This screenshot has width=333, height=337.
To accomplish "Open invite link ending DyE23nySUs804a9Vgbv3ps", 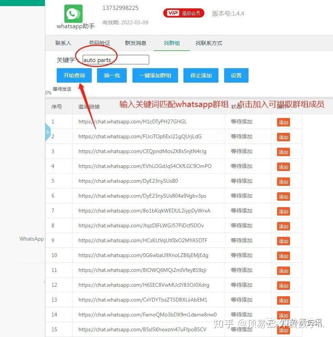I will (x=142, y=196).
